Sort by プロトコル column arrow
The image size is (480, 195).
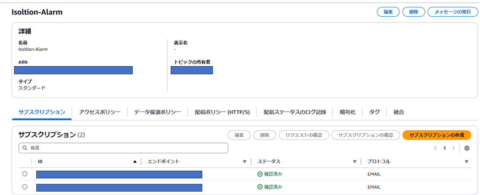(x=466, y=162)
